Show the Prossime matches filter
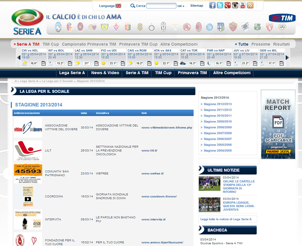The width and height of the screenshot is (302, 246). [261, 44]
